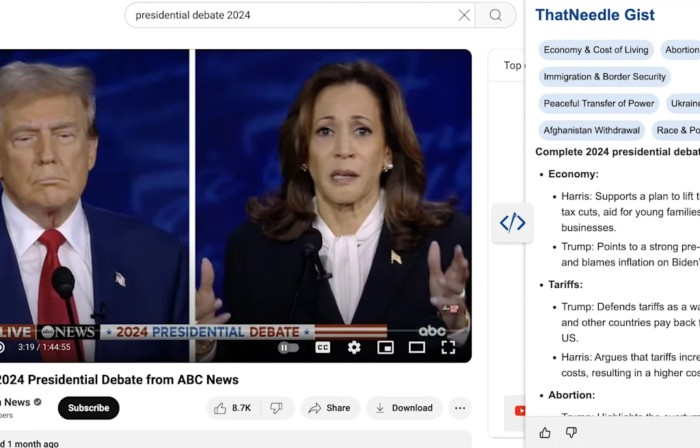Give thumbs-up feedback on the Gist summary
This screenshot has height=448, width=700.
pyautogui.click(x=545, y=432)
